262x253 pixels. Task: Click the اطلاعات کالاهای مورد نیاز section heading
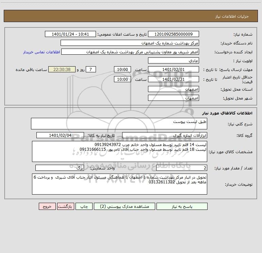(227, 113)
